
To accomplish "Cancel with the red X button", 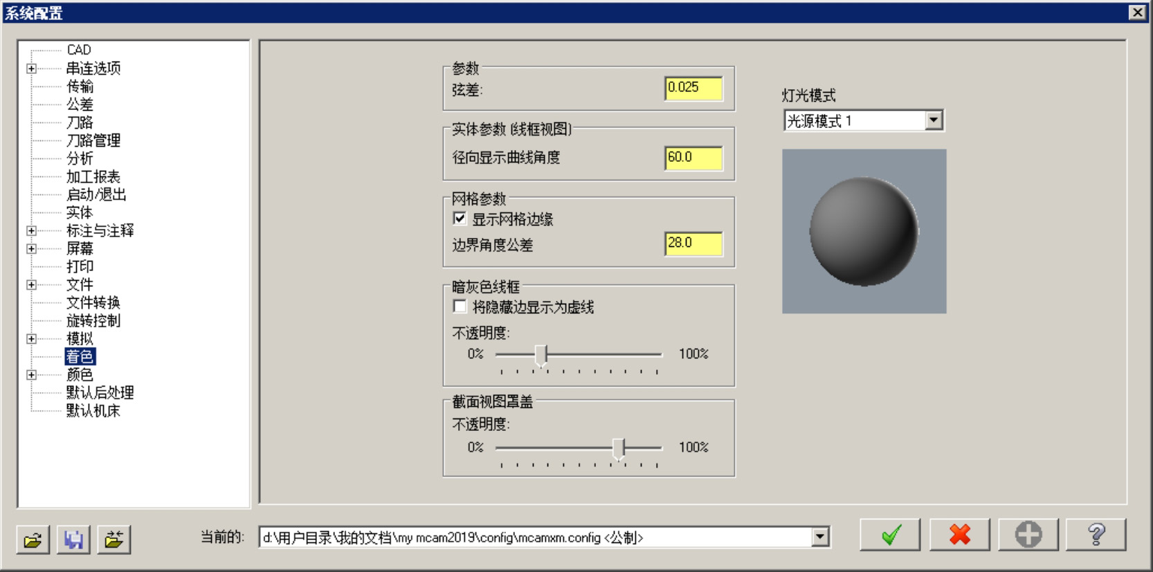I will [959, 535].
